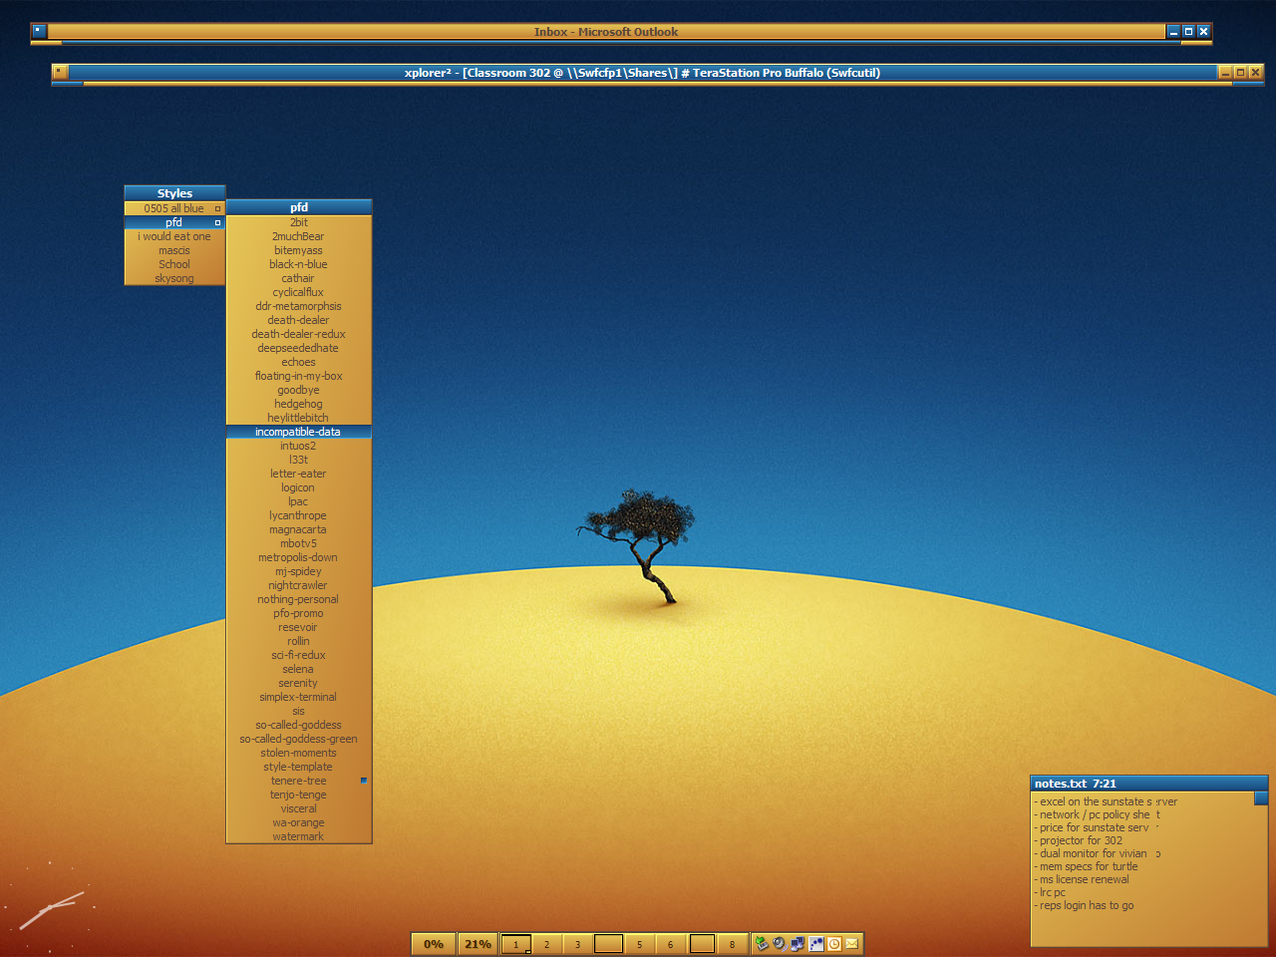1276x957 pixels.
Task: Switch to workspace 2
Action: (546, 944)
